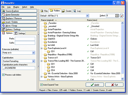This screenshot has height=95, width=128.
Task: Switch to the Create tab
Action: [x=67, y=11]
